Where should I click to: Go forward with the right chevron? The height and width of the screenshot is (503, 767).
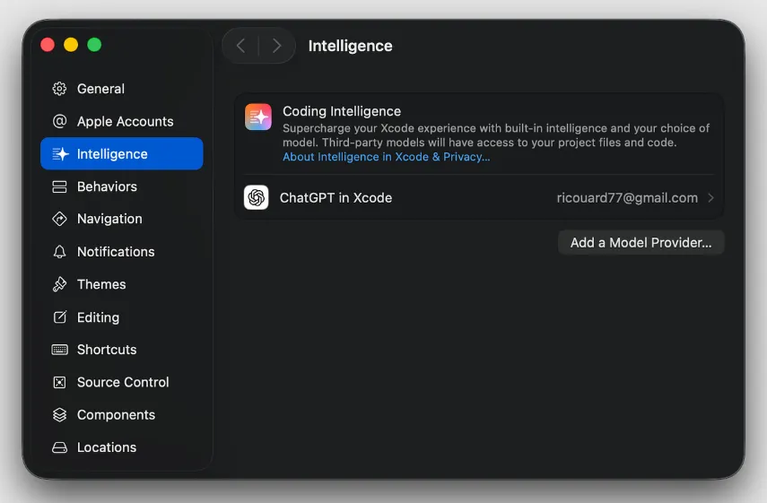click(277, 46)
